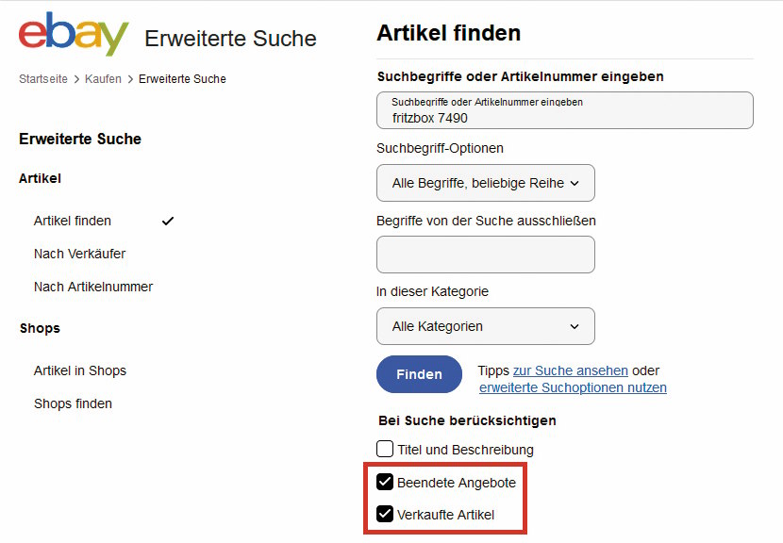Open Suchbegriff-Optionen dropdown

click(x=485, y=183)
